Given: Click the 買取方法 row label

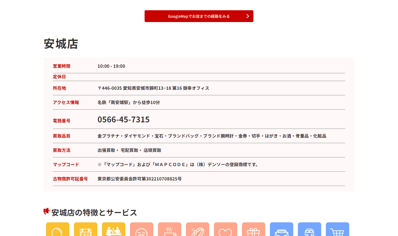Looking at the screenshot, I should pyautogui.click(x=62, y=150).
